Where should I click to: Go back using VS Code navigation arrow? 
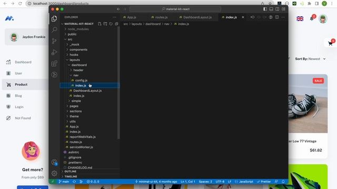(x=118, y=9)
